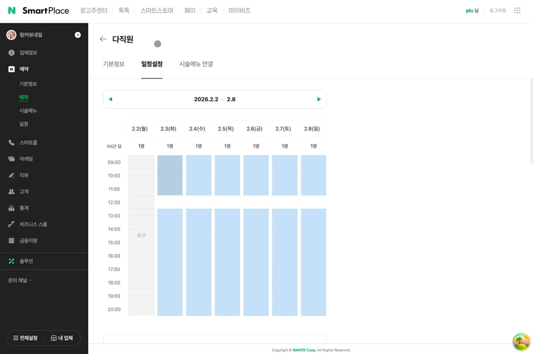Image resolution: width=533 pixels, height=354 pixels.
Task: Open 비즈니스 스쿨 icon
Action: (x=11, y=224)
